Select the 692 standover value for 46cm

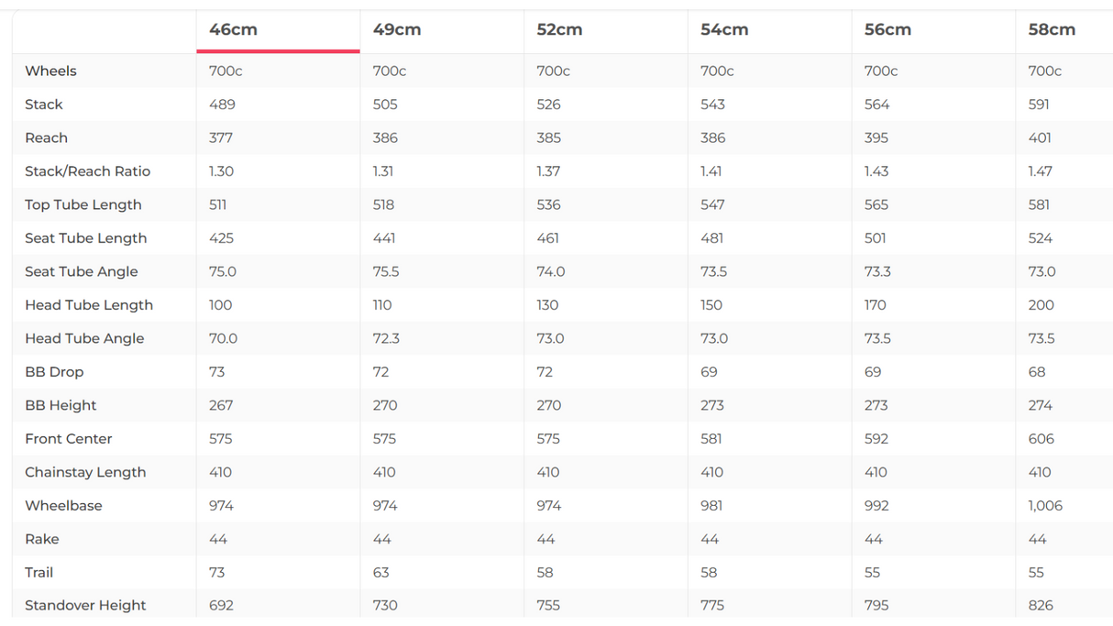(221, 606)
